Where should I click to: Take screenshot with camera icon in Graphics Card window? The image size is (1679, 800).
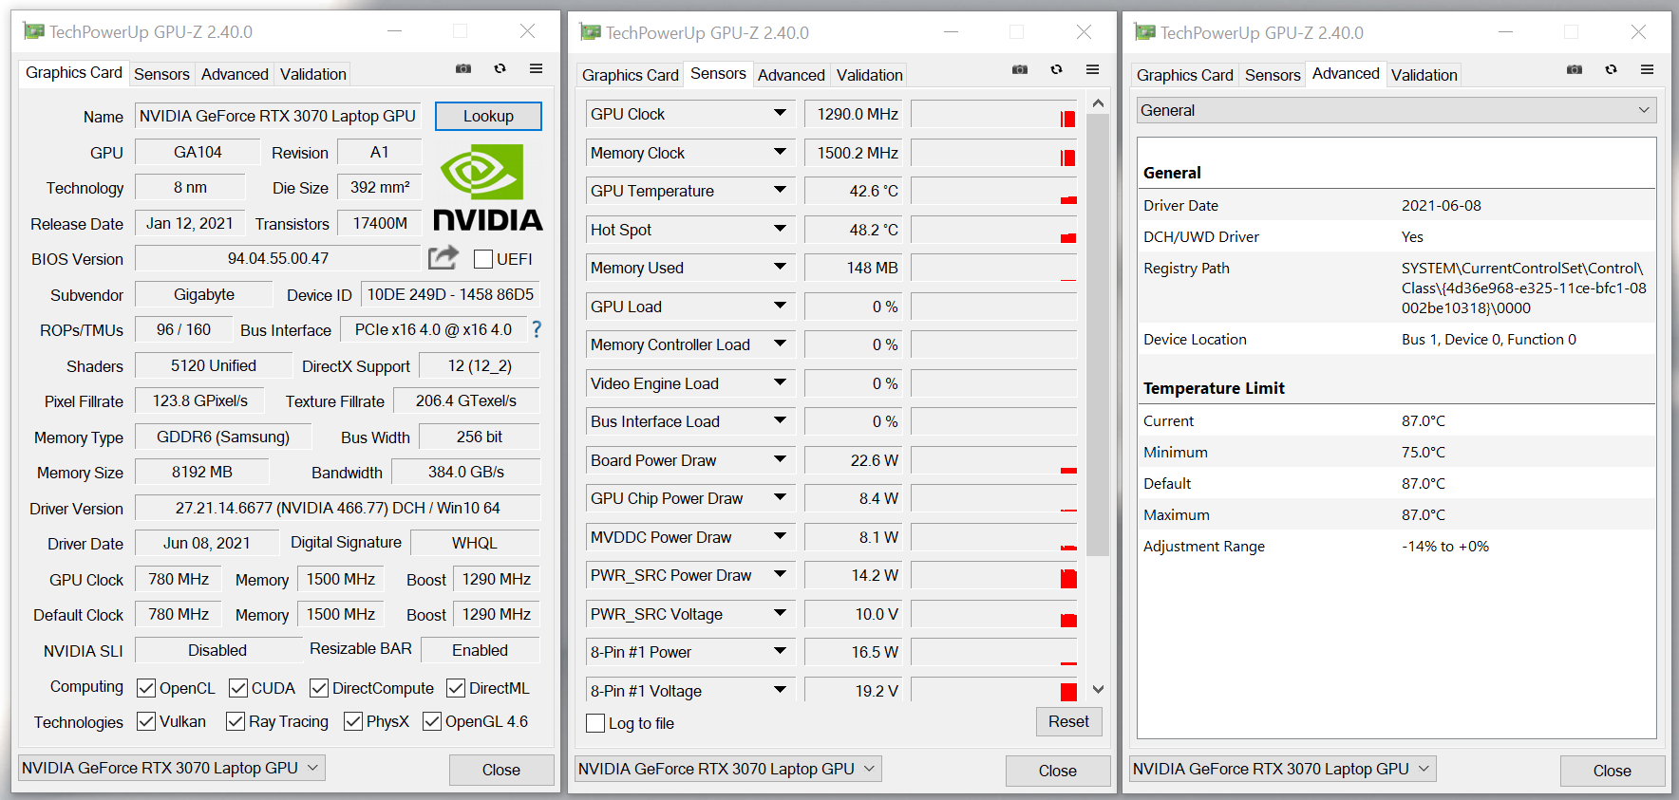(x=463, y=68)
